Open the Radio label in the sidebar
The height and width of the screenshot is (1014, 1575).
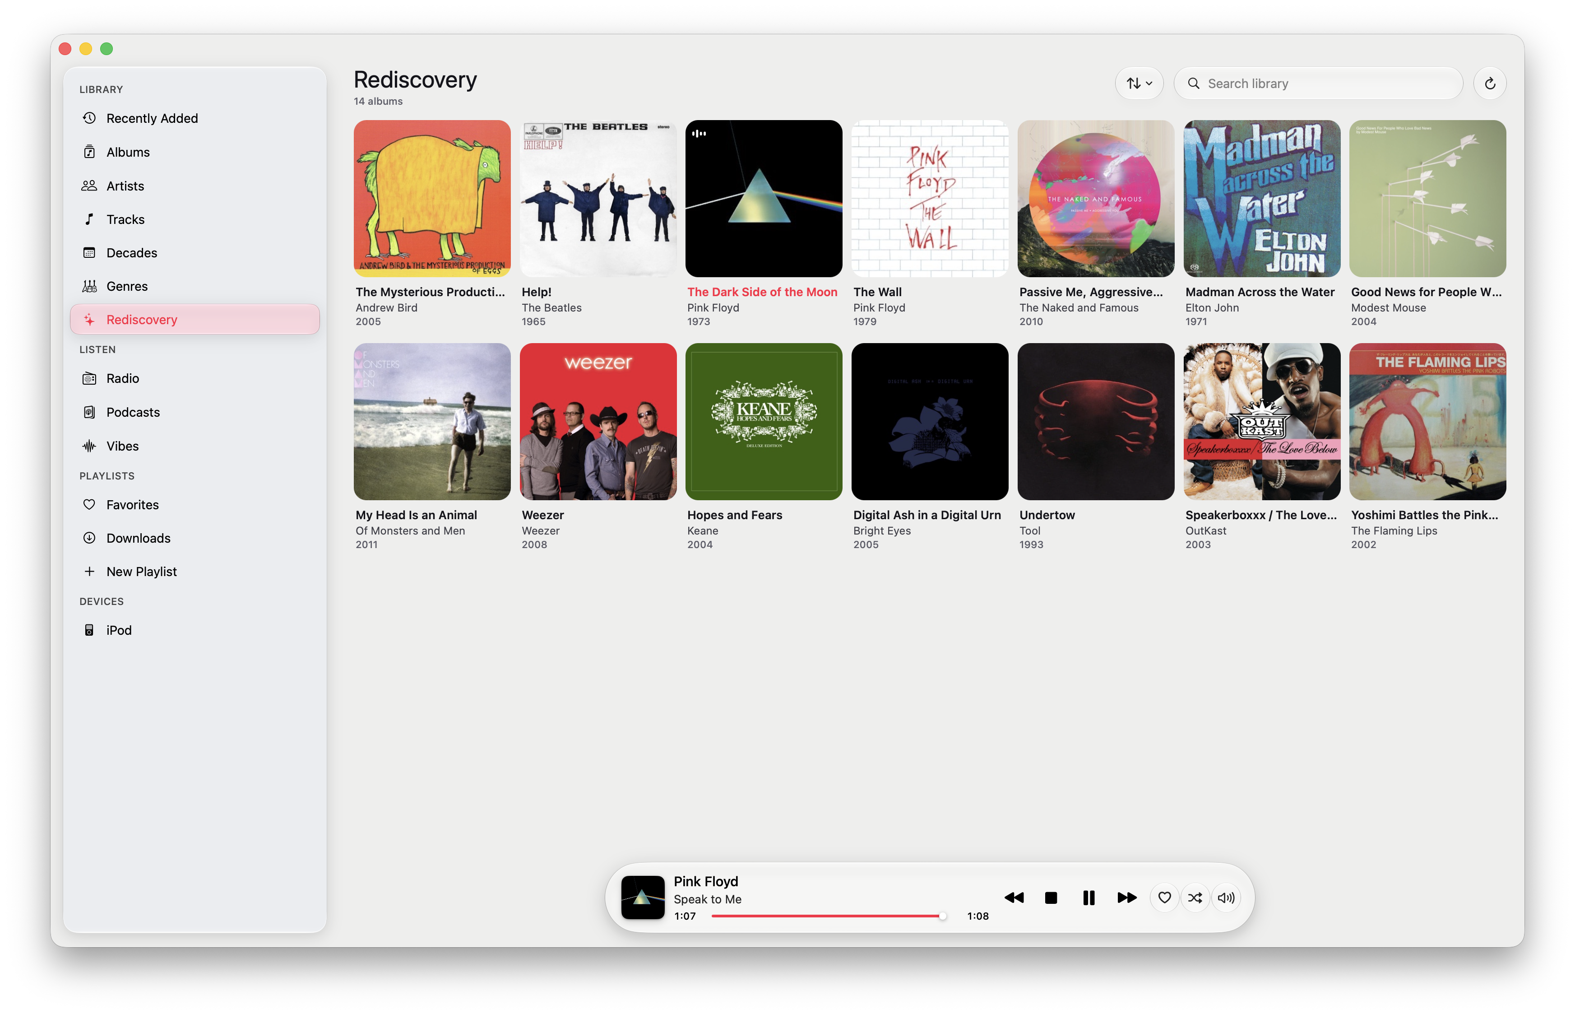[x=122, y=378]
